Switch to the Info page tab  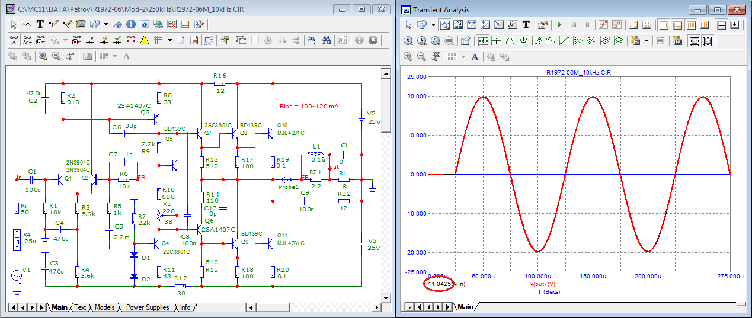[185, 307]
